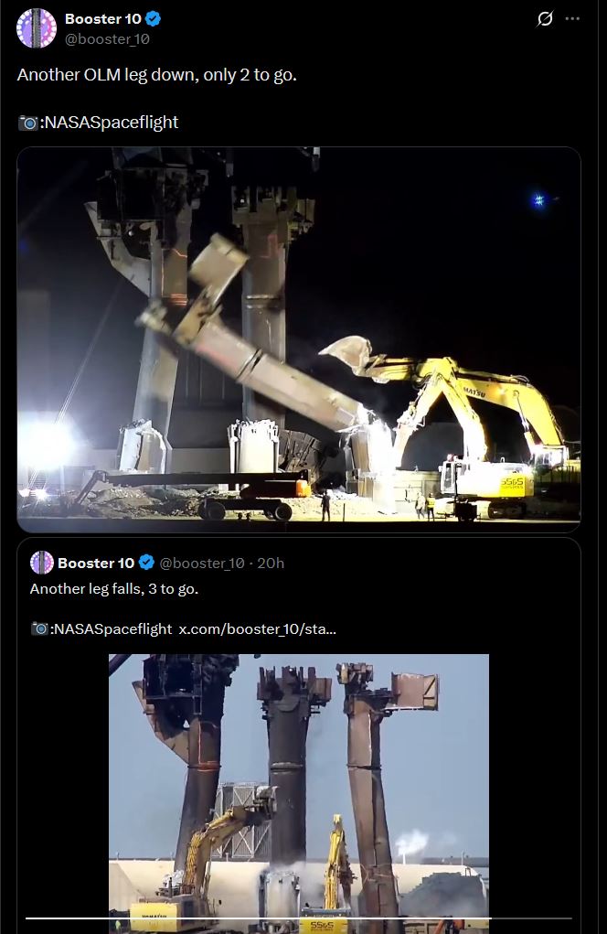Seek on white progress bar below quoted image

tap(299, 918)
